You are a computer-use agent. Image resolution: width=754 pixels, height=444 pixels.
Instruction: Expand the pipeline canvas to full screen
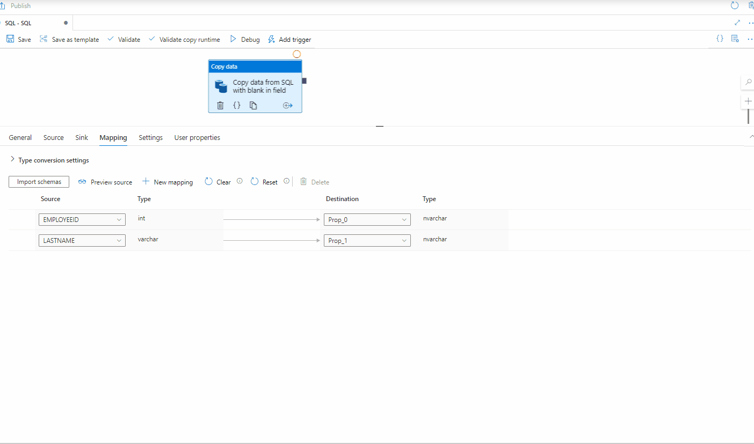pyautogui.click(x=737, y=23)
